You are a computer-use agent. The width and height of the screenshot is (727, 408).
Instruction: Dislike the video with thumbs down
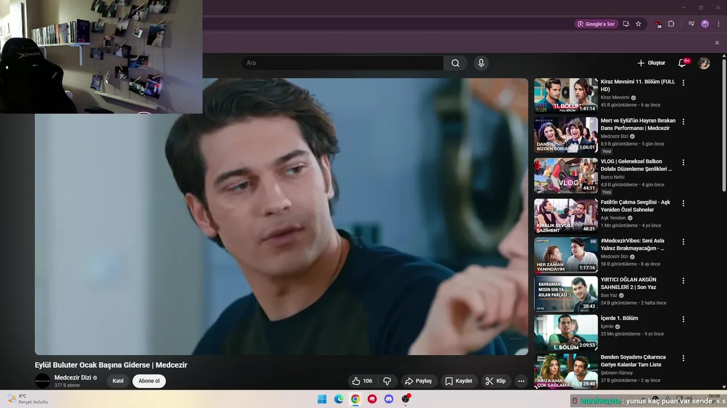point(387,381)
